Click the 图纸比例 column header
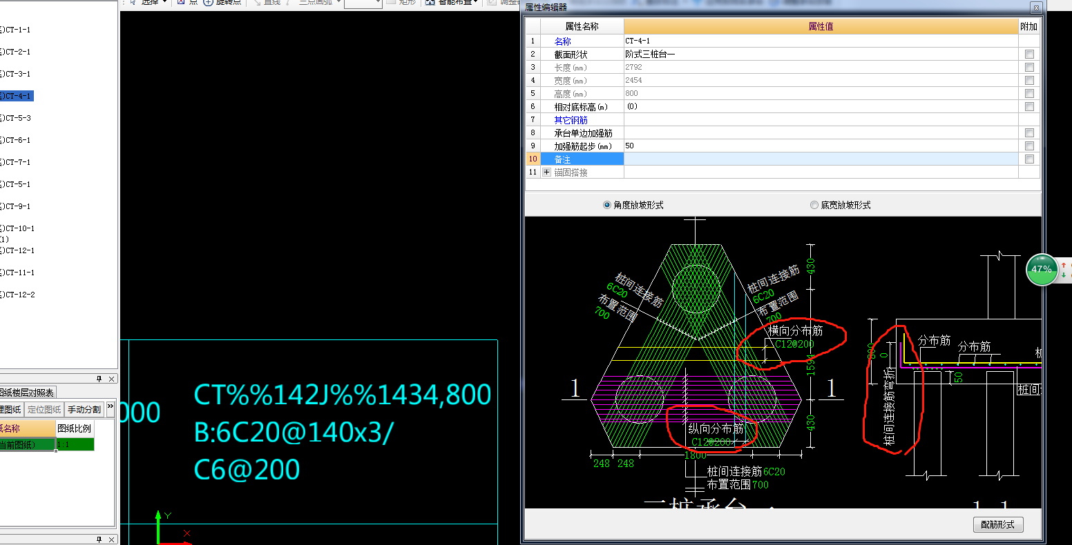The height and width of the screenshot is (545, 1072). 74,428
